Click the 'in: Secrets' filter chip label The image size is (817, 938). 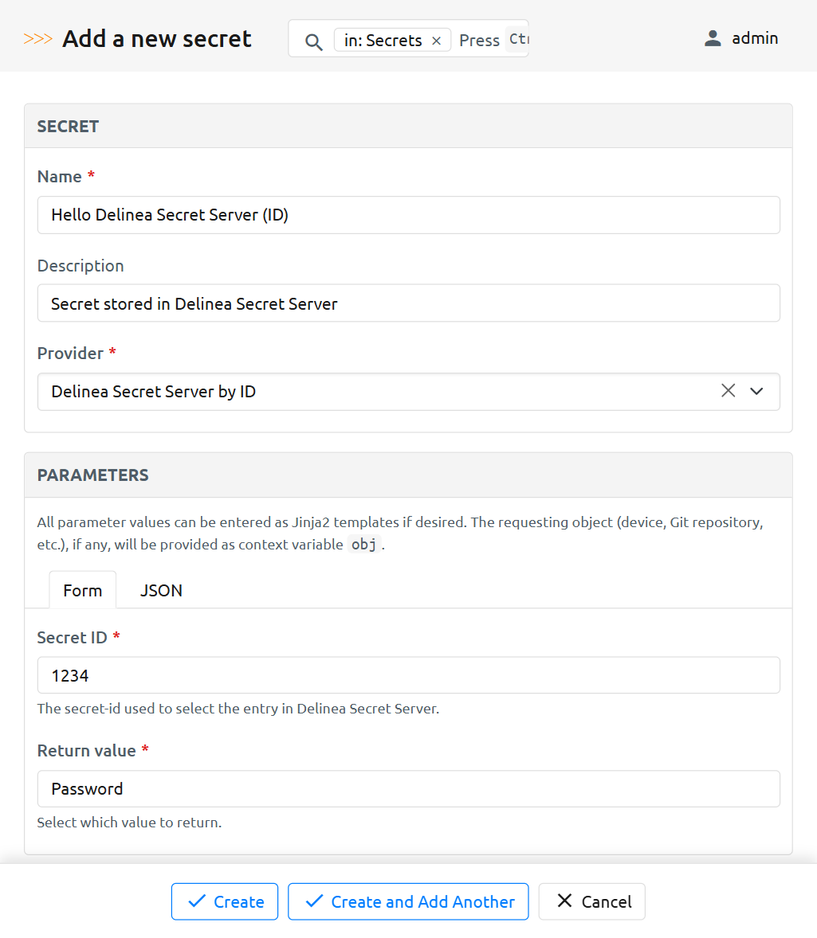tap(383, 41)
